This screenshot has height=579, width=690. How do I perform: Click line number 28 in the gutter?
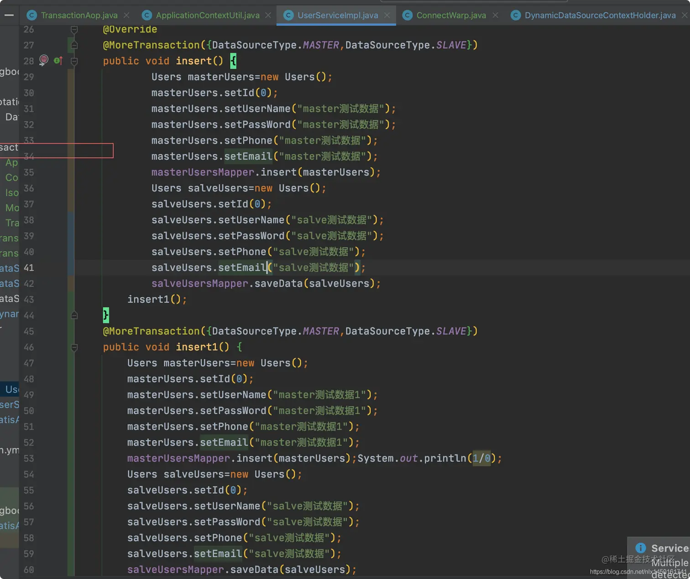pyautogui.click(x=29, y=61)
